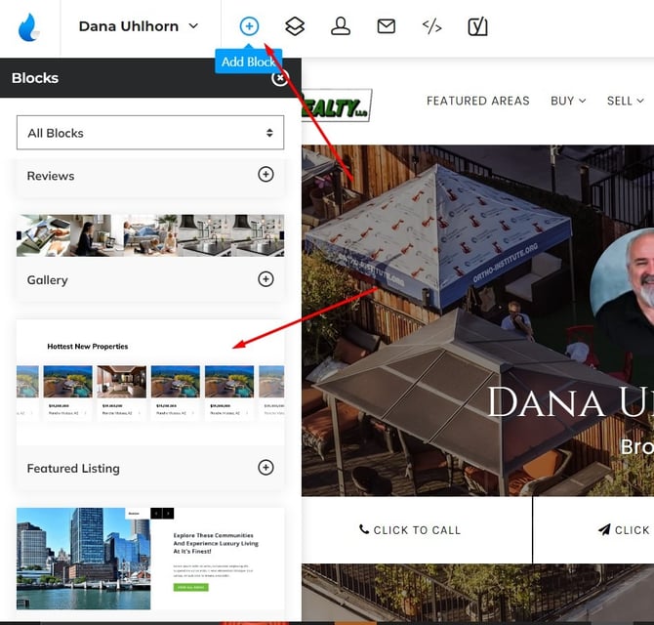Open the All Blocks filter dropdown
Viewport: 654px width, 625px height.
click(x=150, y=133)
